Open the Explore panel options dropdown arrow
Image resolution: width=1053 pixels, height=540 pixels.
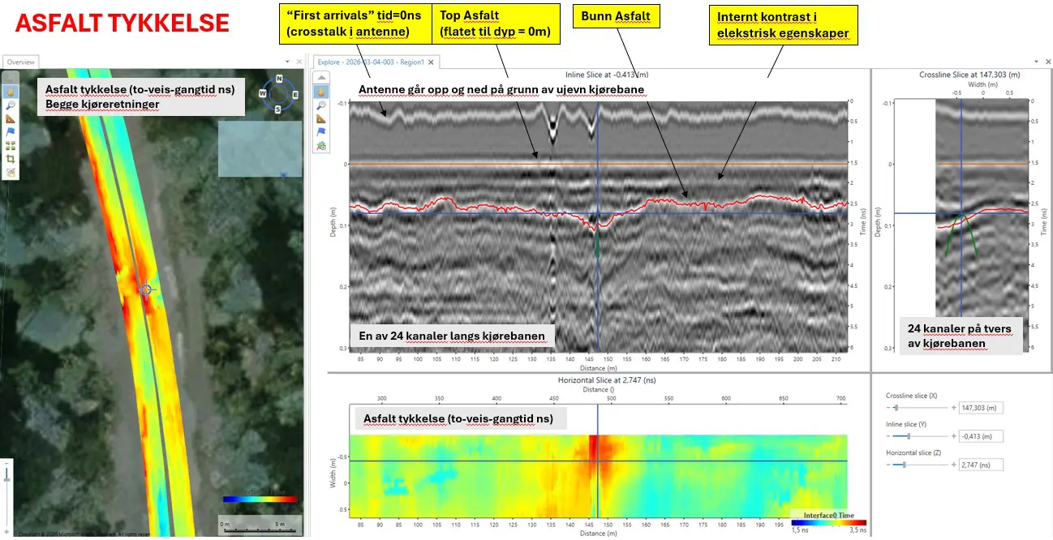tap(1037, 62)
